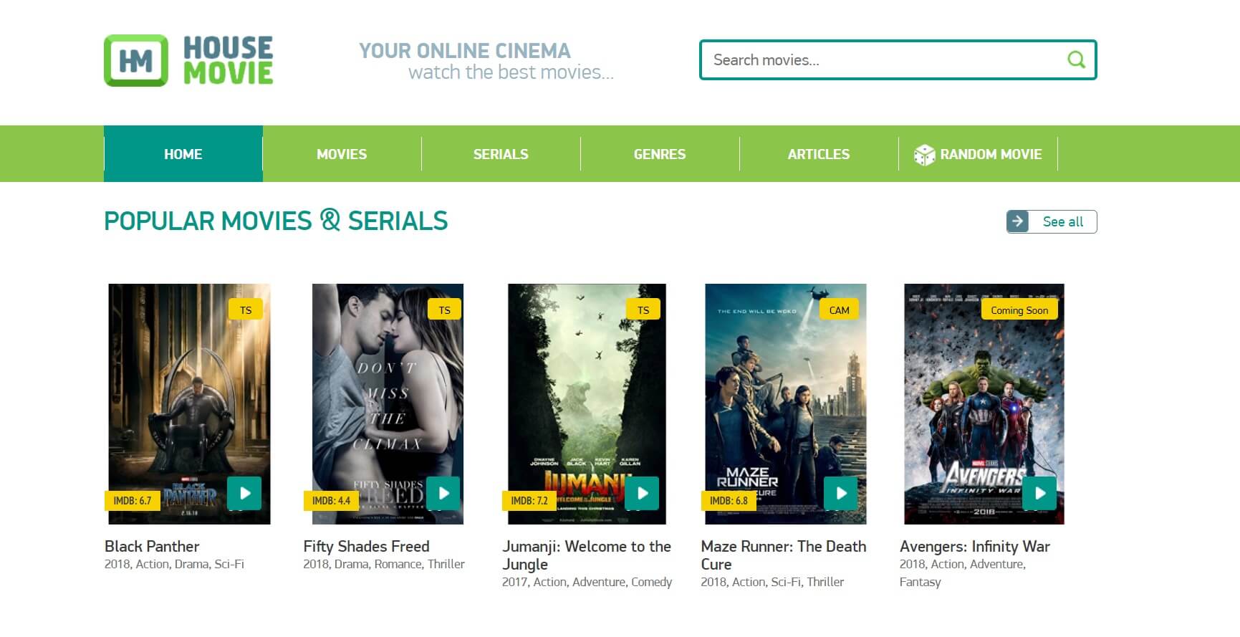Click the search magnifier icon

[x=1076, y=59]
